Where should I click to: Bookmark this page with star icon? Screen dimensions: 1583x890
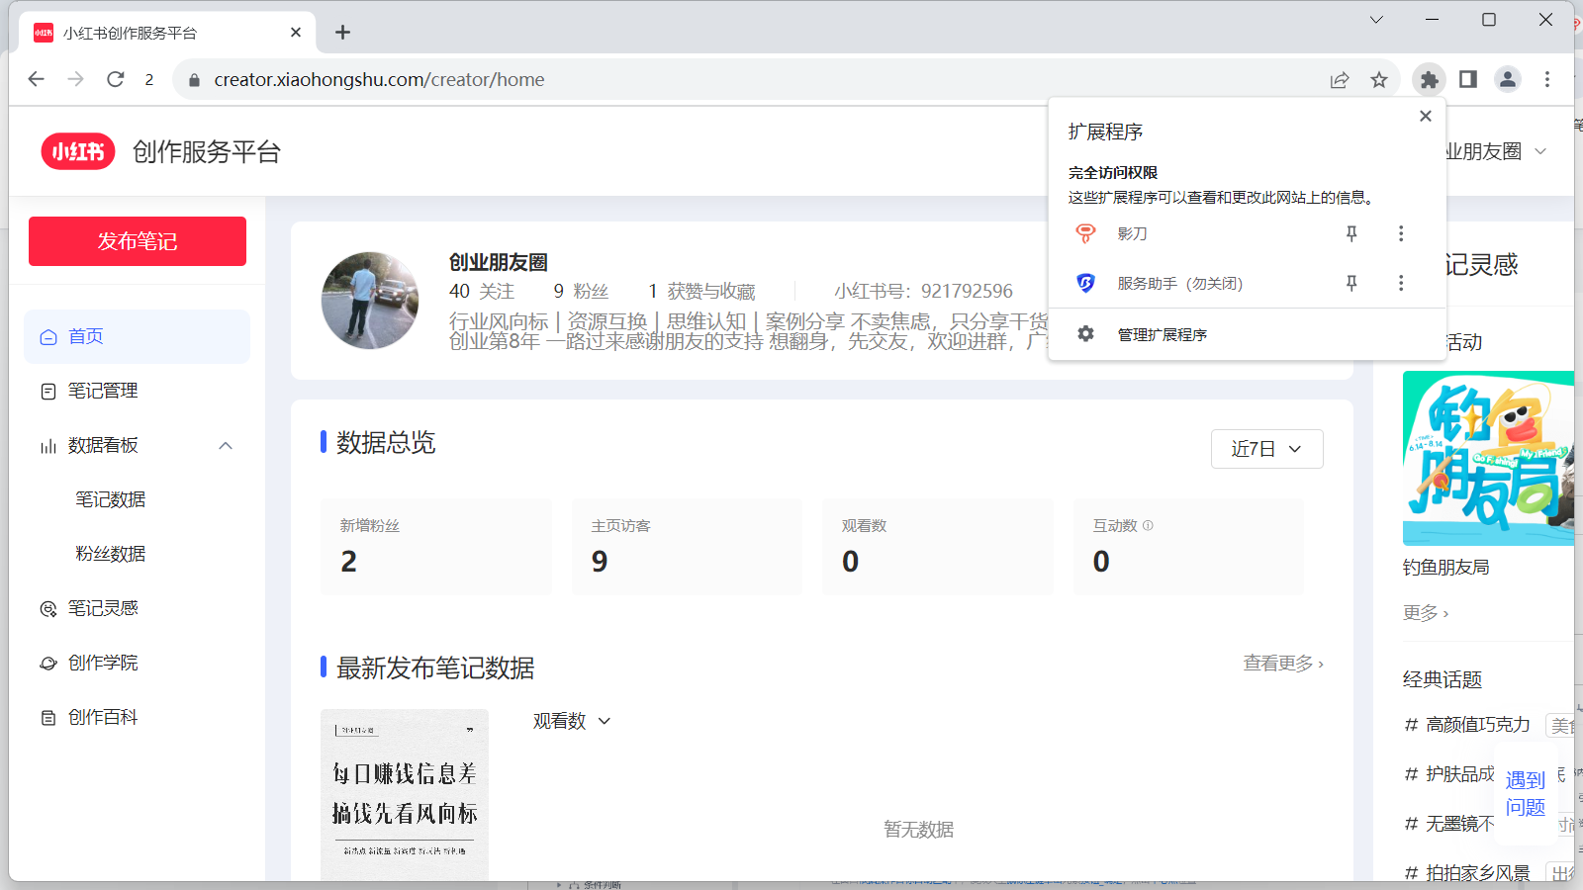click(x=1379, y=80)
